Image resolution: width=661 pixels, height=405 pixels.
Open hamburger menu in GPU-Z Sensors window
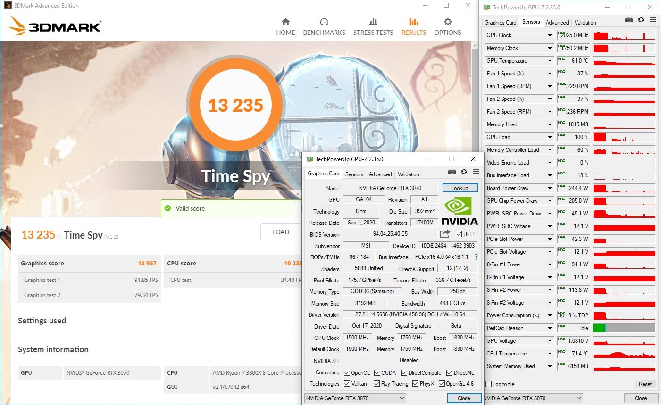653,20
